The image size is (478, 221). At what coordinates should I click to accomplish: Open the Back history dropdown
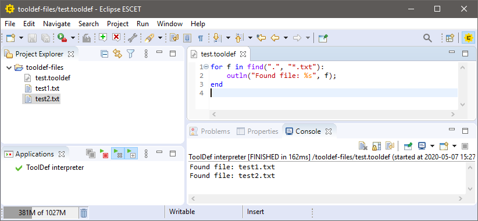click(286, 38)
